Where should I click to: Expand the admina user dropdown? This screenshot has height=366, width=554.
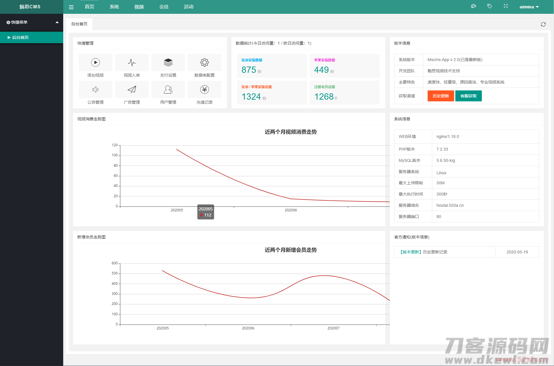click(529, 7)
